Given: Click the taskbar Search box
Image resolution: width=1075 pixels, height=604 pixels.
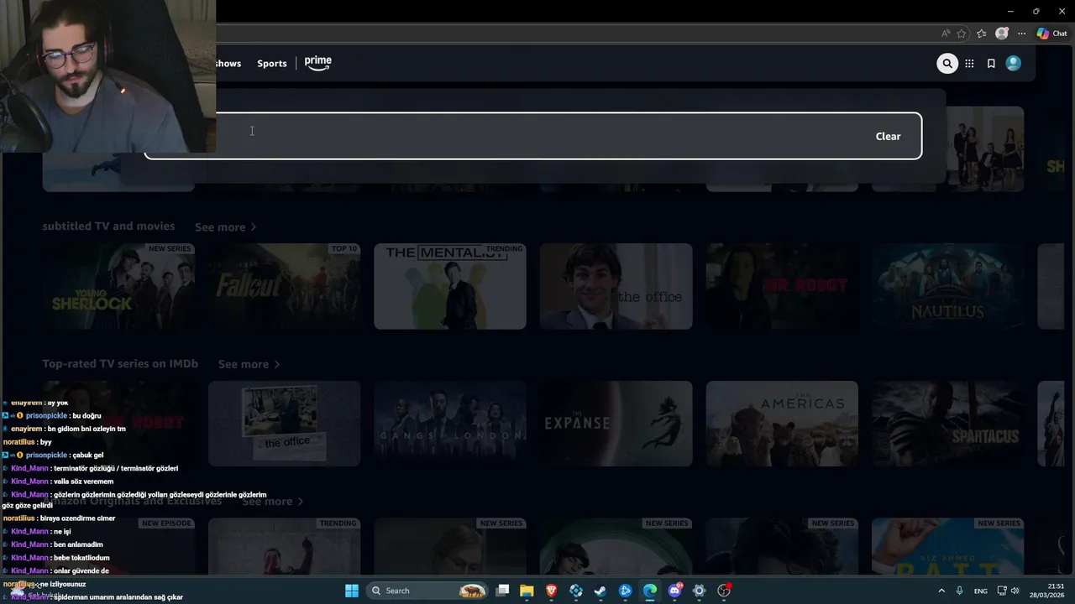Looking at the screenshot, I should tap(428, 591).
